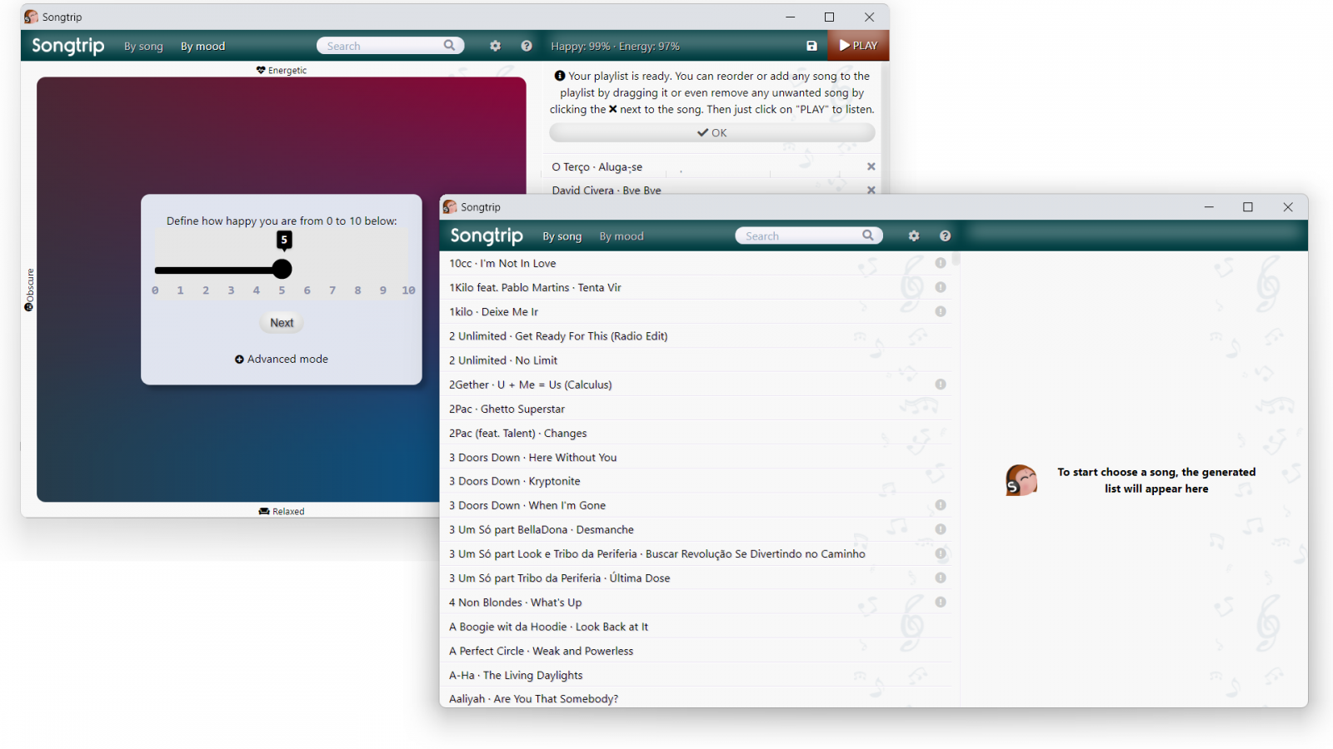1333x749 pixels.
Task: Focus the Search field in the back window
Action: [x=391, y=46]
